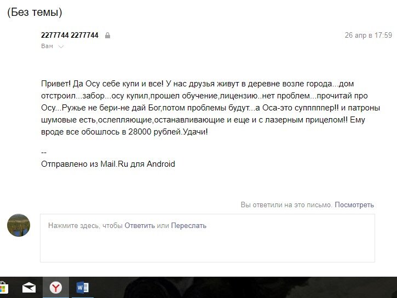Image resolution: width=397 pixels, height=298 pixels.
Task: Click the date 26 апр в 17:59
Action: (x=369, y=35)
